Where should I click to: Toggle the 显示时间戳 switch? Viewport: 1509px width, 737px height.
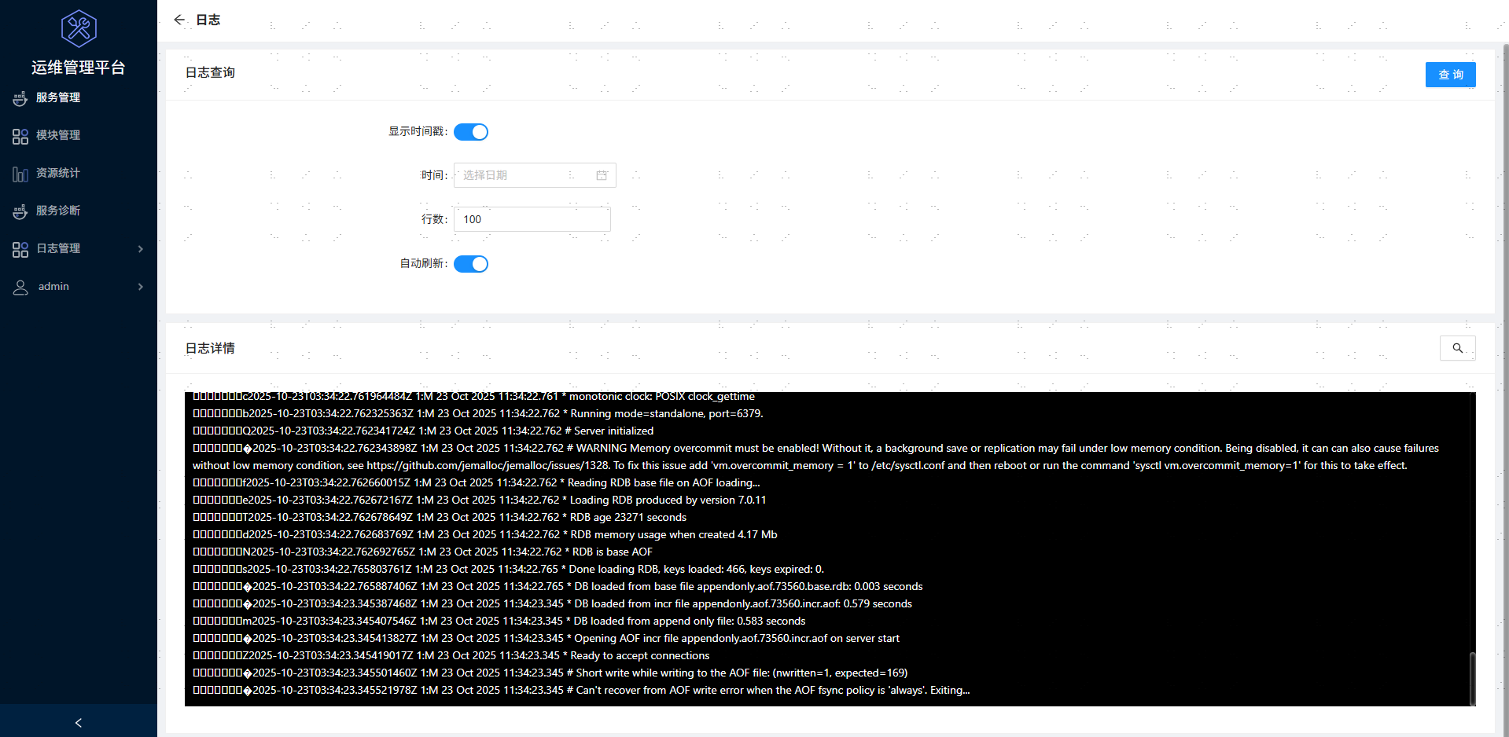point(471,132)
